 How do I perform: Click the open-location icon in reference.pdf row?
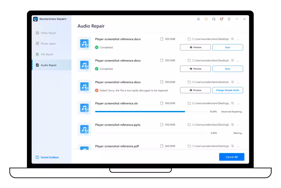(x=232, y=146)
